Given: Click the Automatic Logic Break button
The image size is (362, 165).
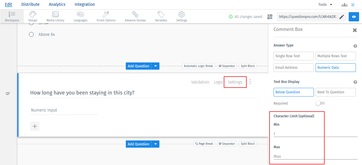Looking at the screenshot, I should [199, 66].
